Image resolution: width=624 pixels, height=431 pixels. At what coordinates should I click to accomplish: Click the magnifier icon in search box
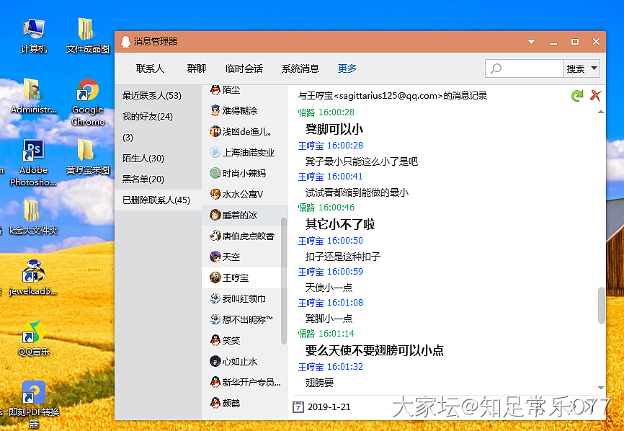click(x=496, y=69)
